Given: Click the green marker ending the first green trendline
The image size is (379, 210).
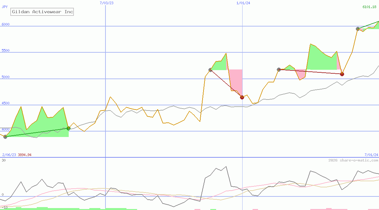Looking at the screenshot, I should point(68,128).
